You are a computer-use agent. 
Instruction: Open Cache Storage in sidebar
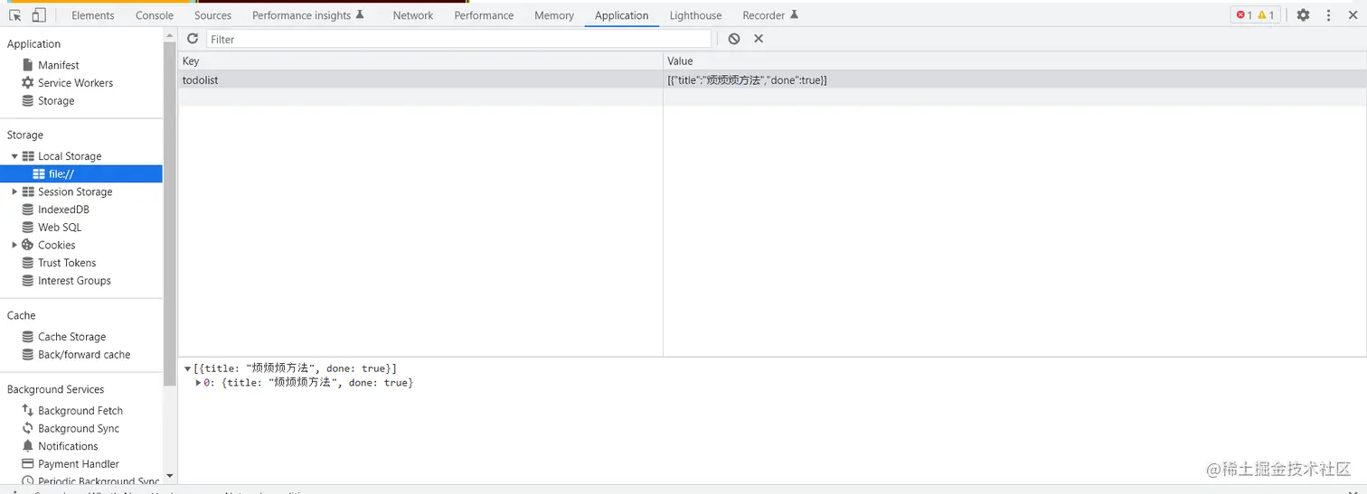72,337
